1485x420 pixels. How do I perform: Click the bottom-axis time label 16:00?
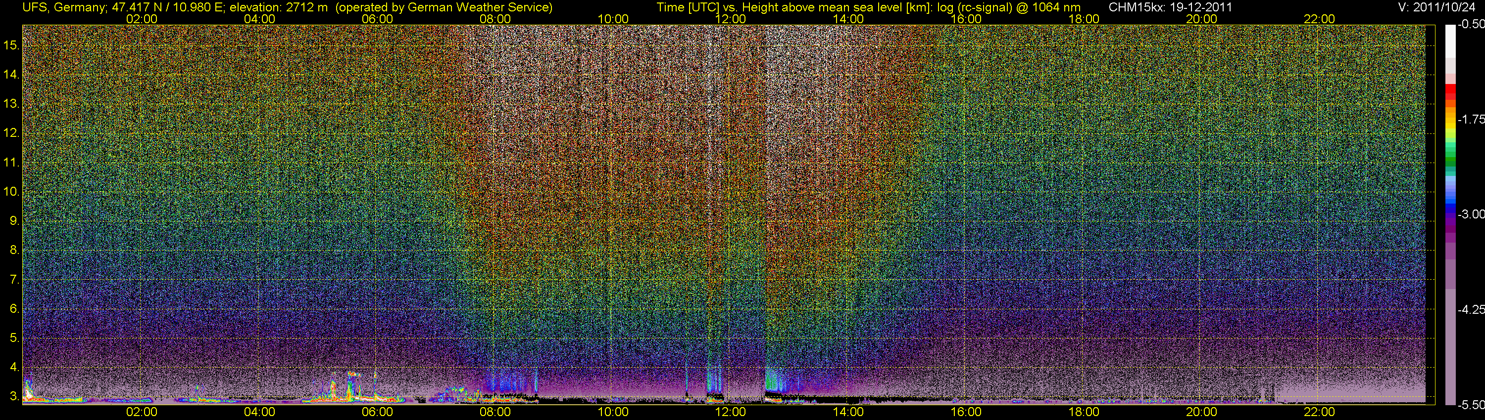966,412
